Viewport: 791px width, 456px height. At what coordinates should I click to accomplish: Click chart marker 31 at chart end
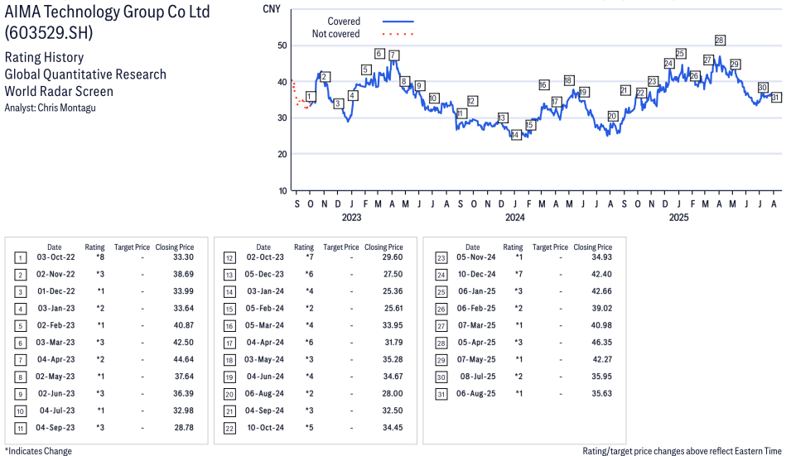tap(776, 98)
